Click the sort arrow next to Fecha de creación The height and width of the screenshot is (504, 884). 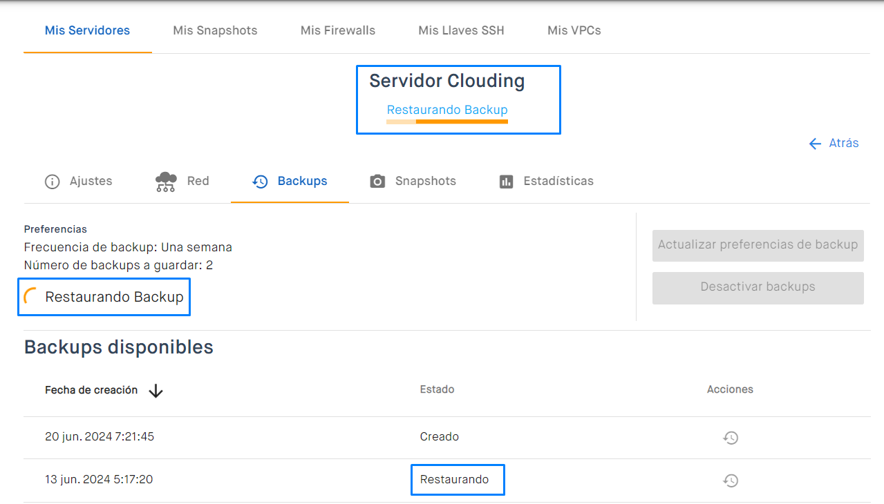pos(156,391)
